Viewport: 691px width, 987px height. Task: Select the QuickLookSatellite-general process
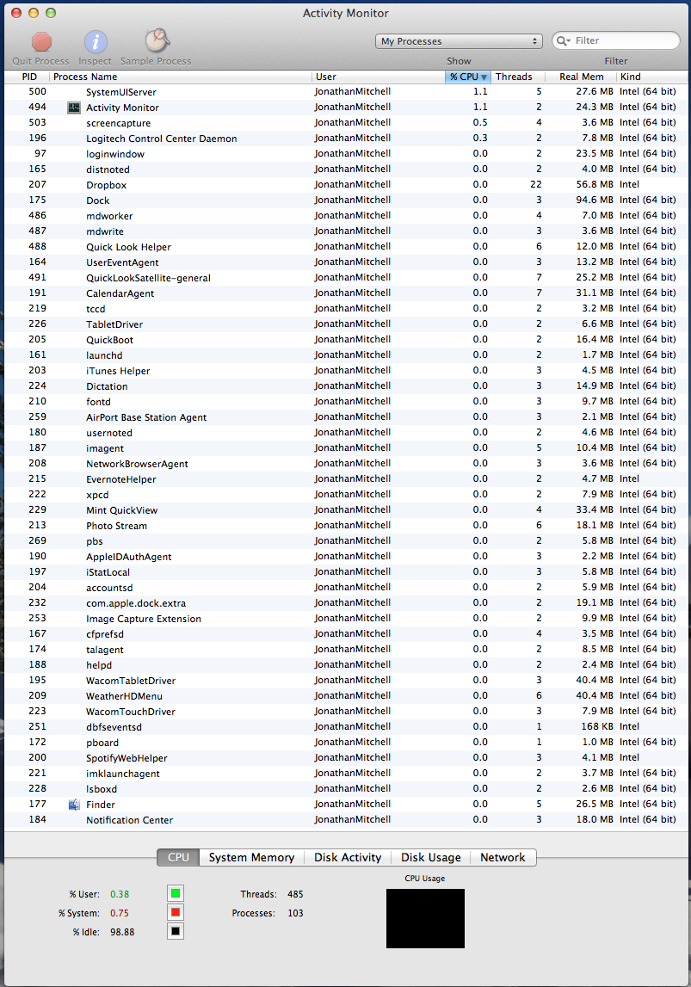(346, 278)
